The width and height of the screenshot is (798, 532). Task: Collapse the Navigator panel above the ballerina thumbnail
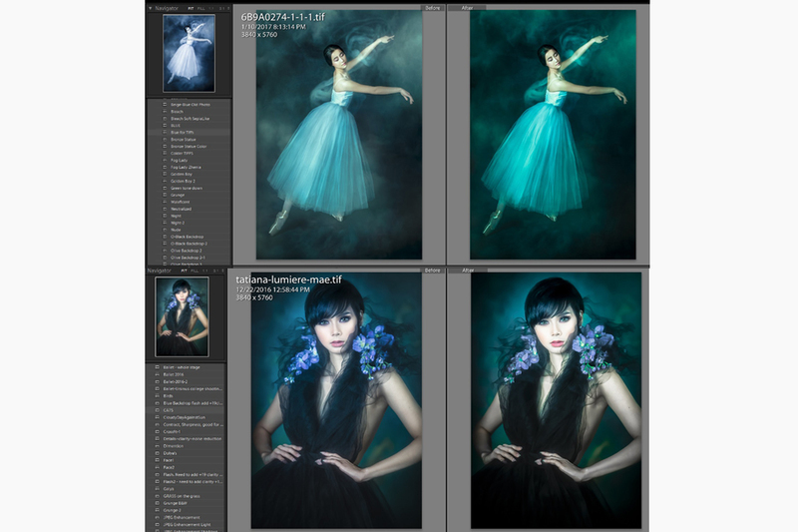[x=151, y=8]
